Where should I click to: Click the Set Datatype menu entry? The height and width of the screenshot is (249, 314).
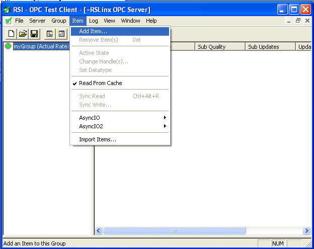[120, 70]
